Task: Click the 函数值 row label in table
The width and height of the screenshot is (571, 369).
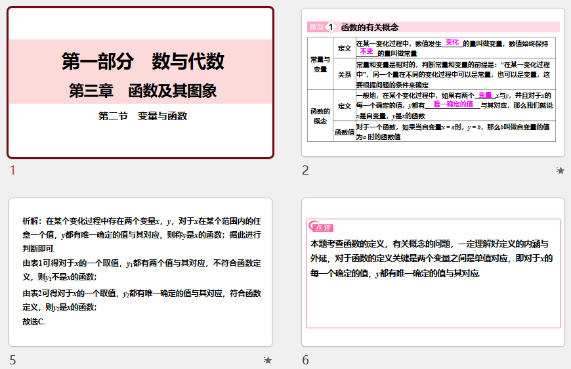Action: (344, 132)
